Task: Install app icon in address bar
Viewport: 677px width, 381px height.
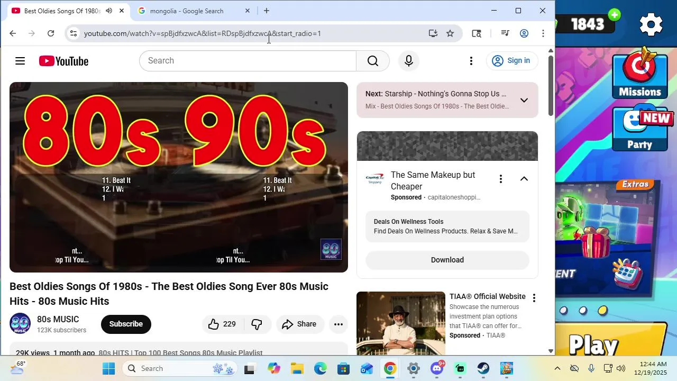Action: pos(433,33)
